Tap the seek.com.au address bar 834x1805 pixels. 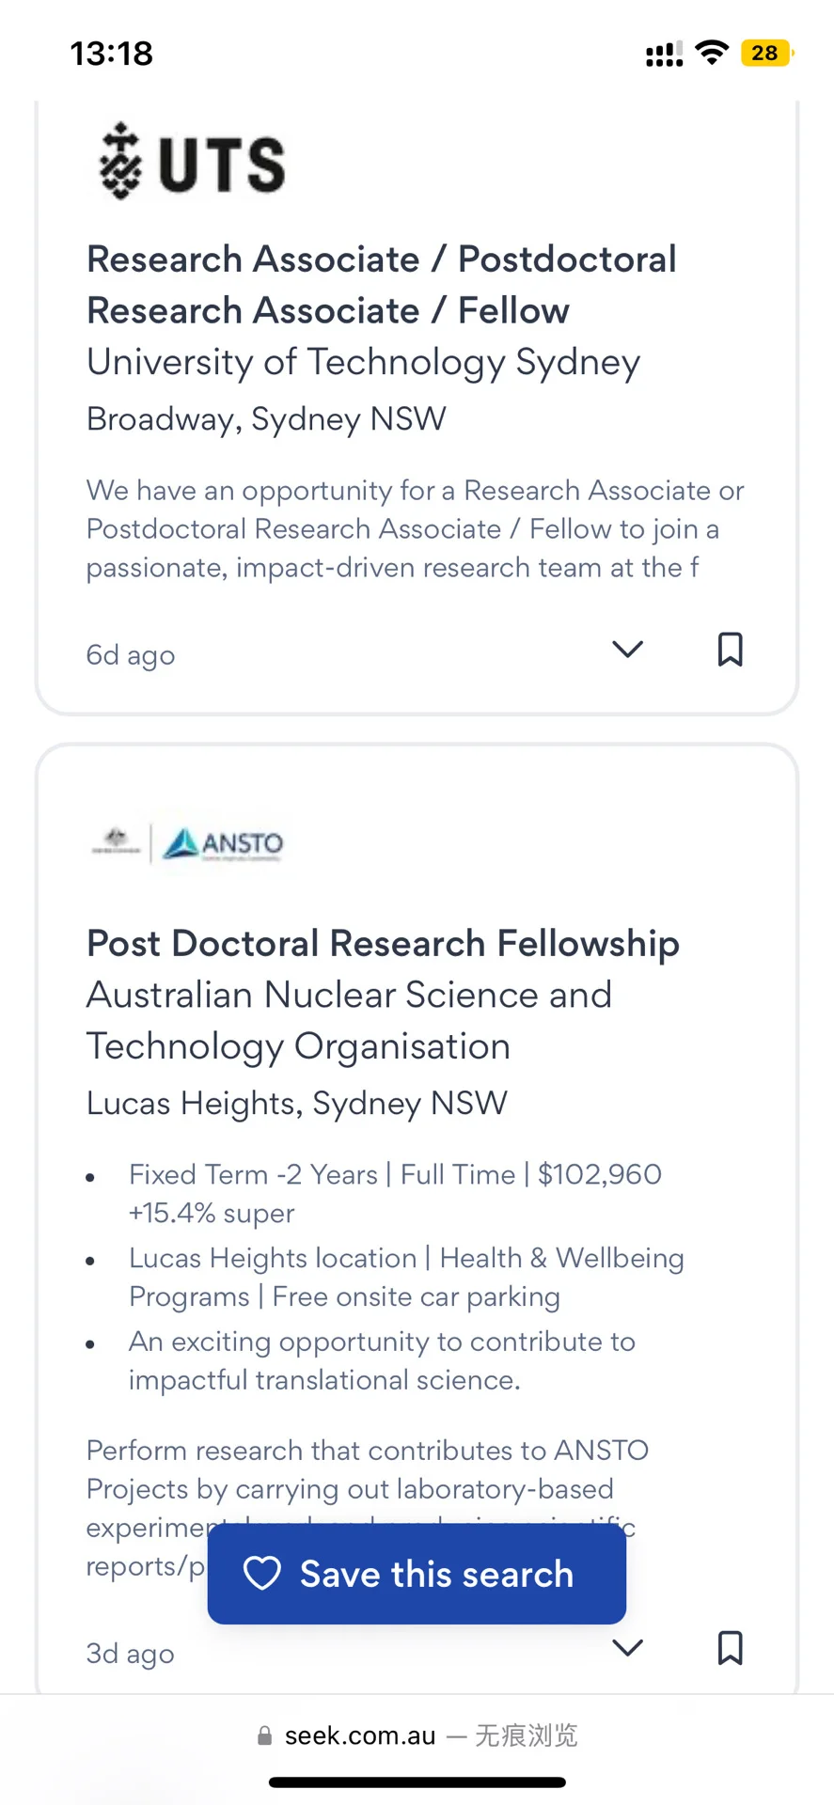tap(417, 1735)
